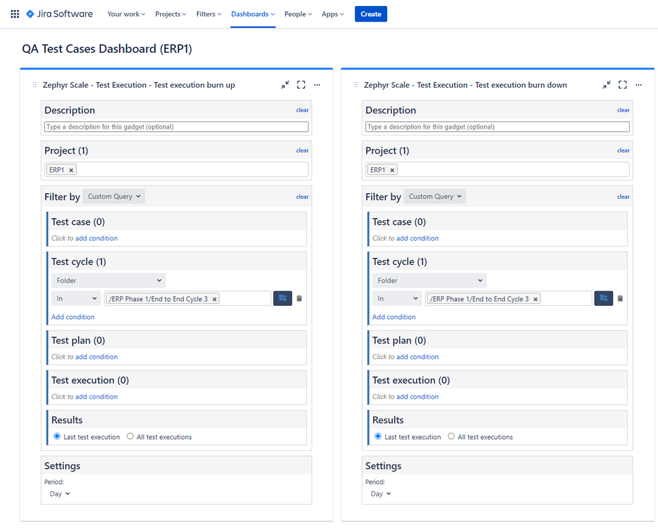Select Last test execution in burn down gadget
The width and height of the screenshot is (658, 528).
coord(378,436)
